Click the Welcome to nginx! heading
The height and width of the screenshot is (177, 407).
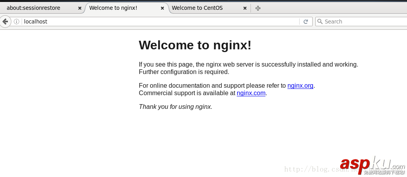click(x=195, y=45)
